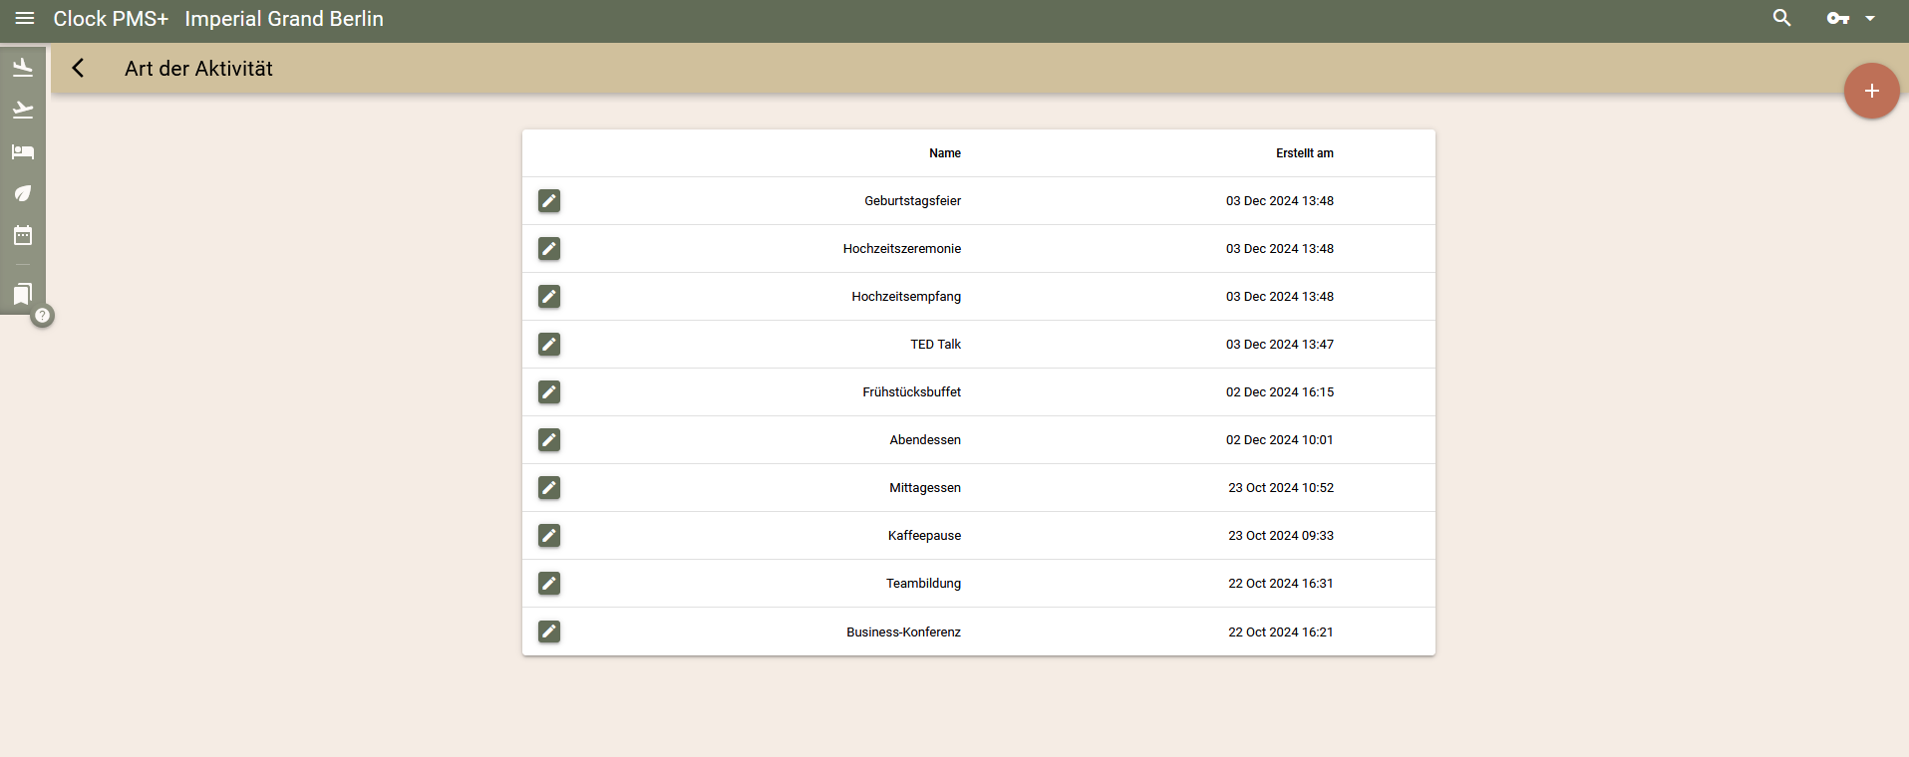
Task: Open the calendar sidebar icon
Action: [x=23, y=235]
